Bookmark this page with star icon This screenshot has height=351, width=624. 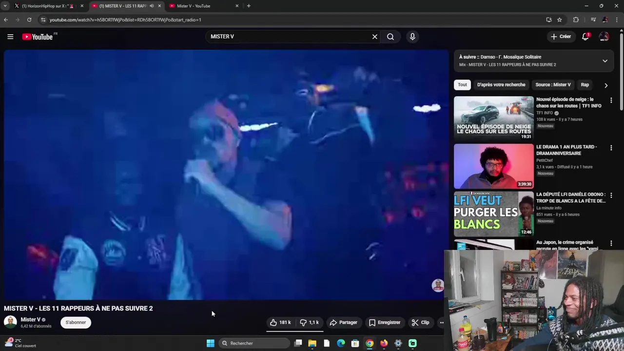tap(560, 19)
